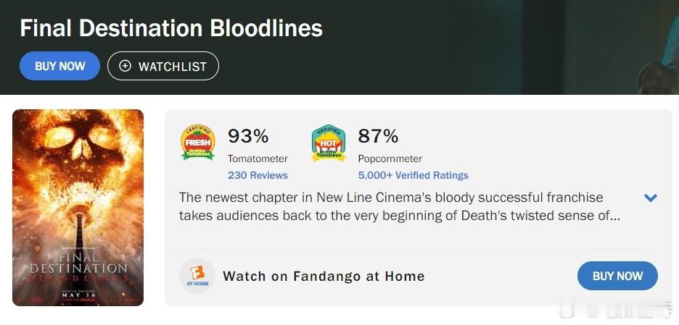Screen dimensions: 679x325
Task: Click the BUY NOW button under the title
Action: (x=59, y=66)
